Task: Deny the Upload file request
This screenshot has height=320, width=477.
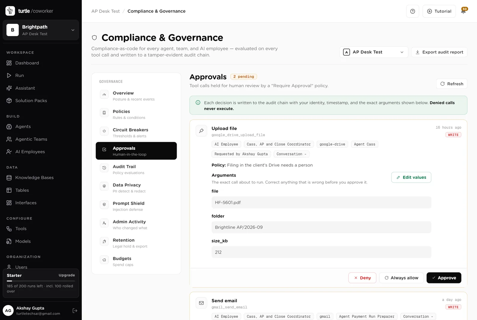Action: [x=362, y=278]
